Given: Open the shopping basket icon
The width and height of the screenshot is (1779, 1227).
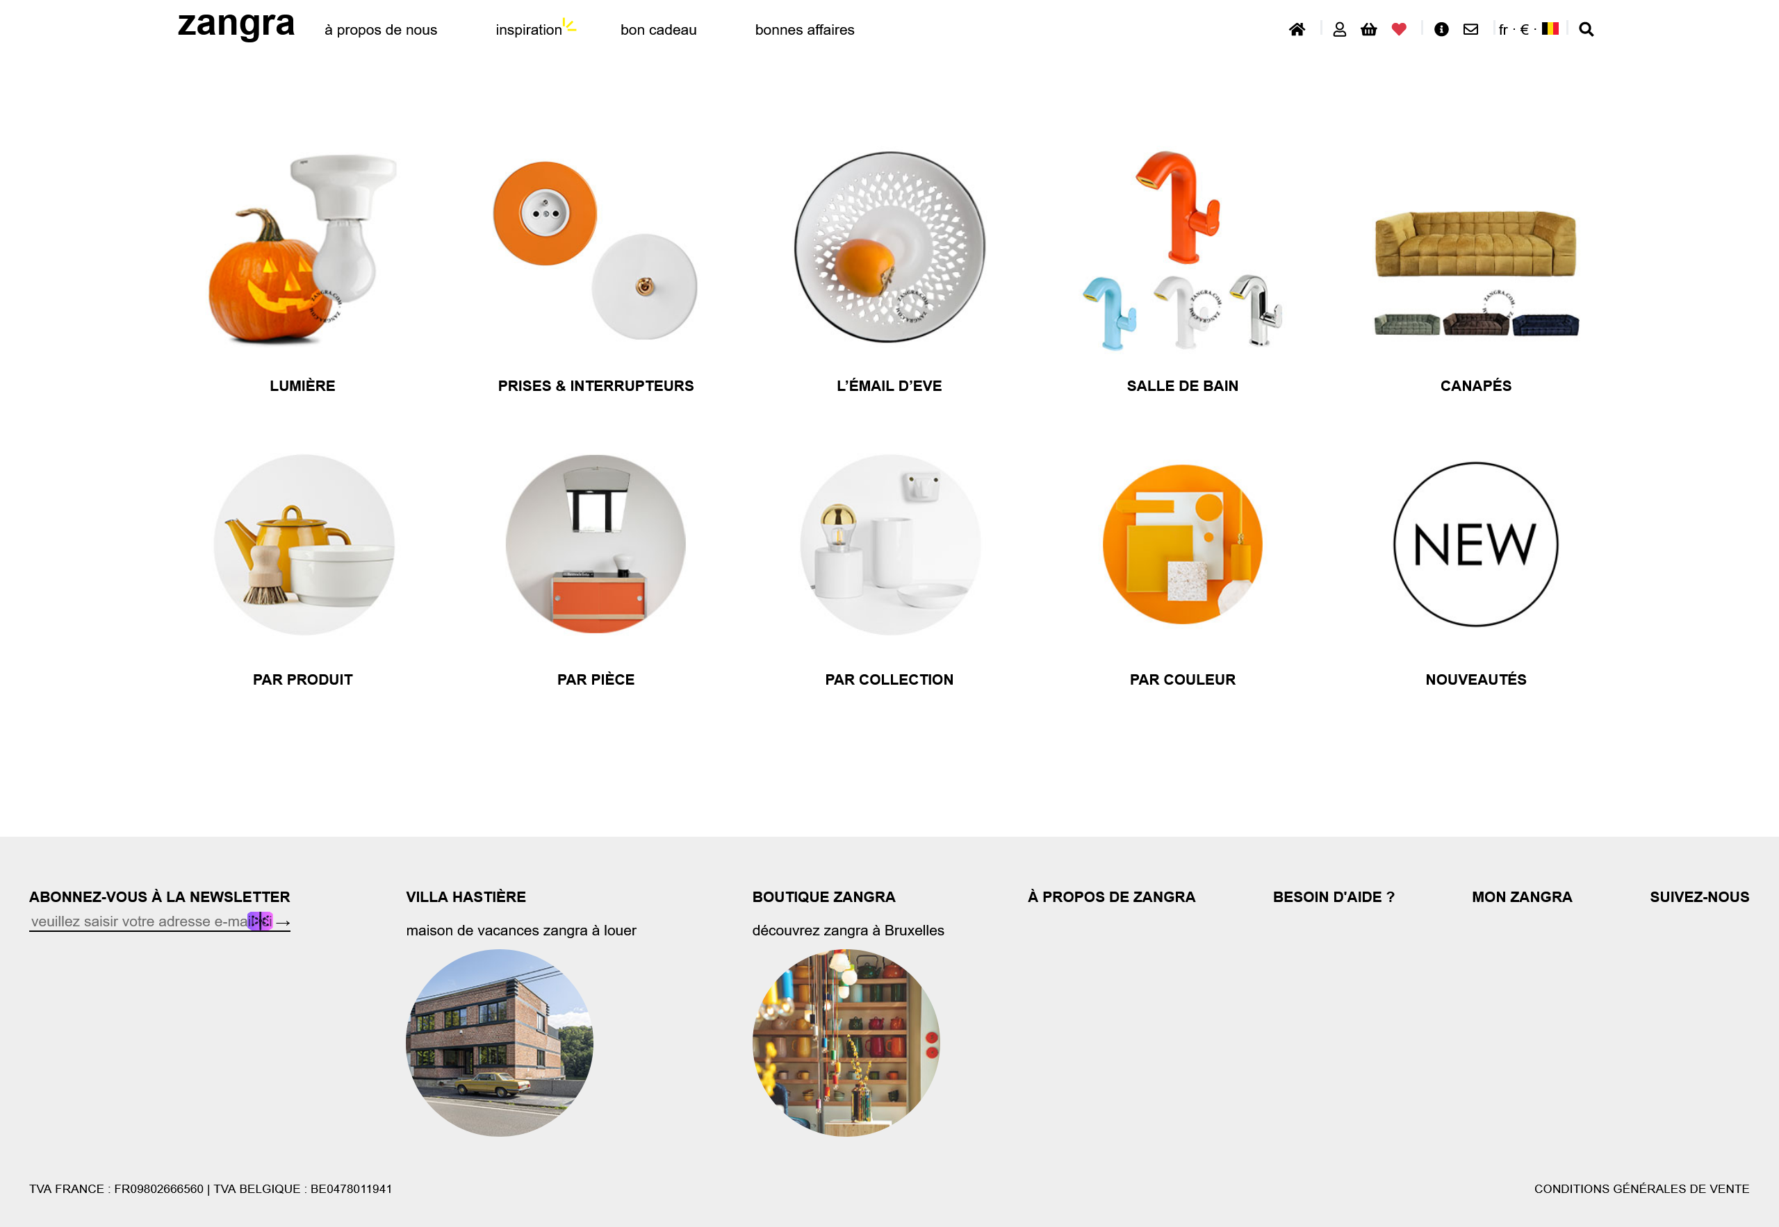Looking at the screenshot, I should (1368, 29).
